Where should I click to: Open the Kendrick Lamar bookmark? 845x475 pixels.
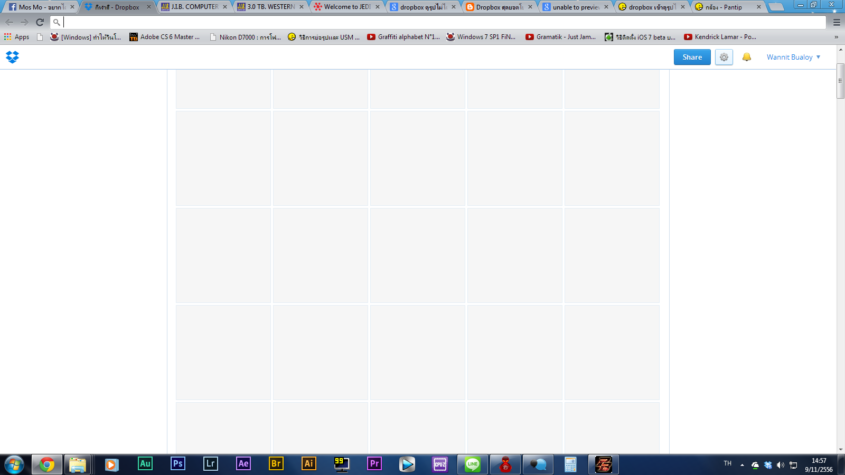click(720, 37)
